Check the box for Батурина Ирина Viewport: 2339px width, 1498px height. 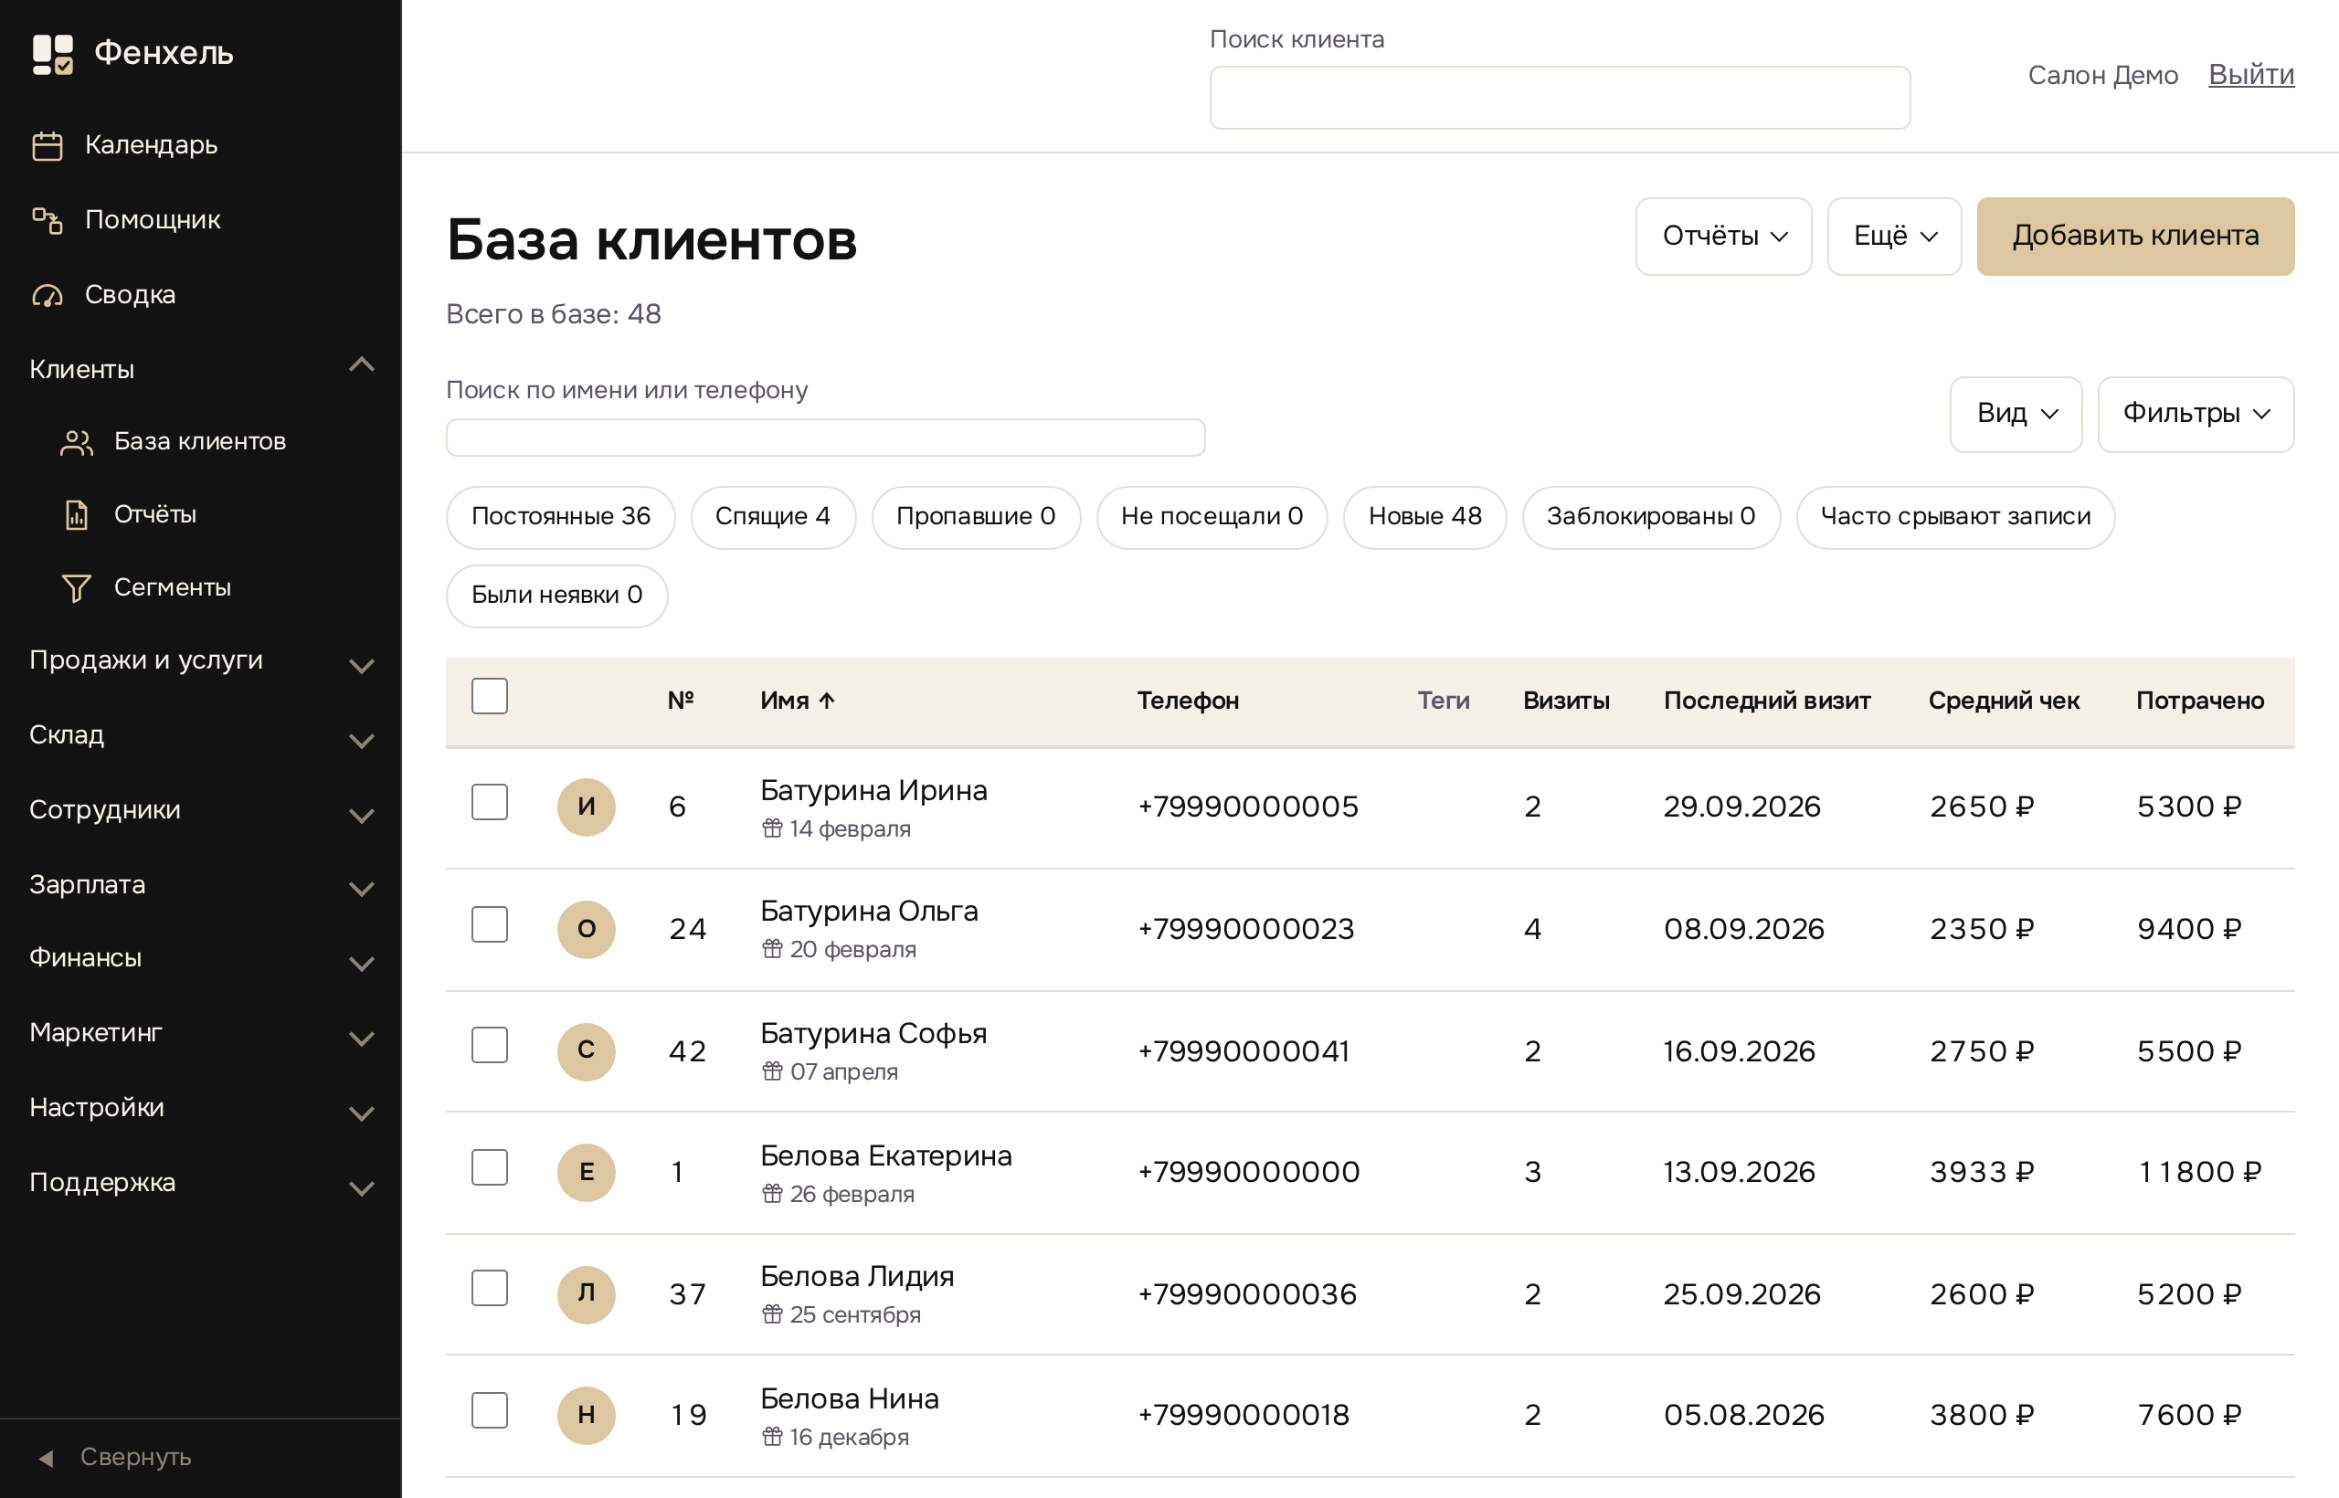click(490, 803)
